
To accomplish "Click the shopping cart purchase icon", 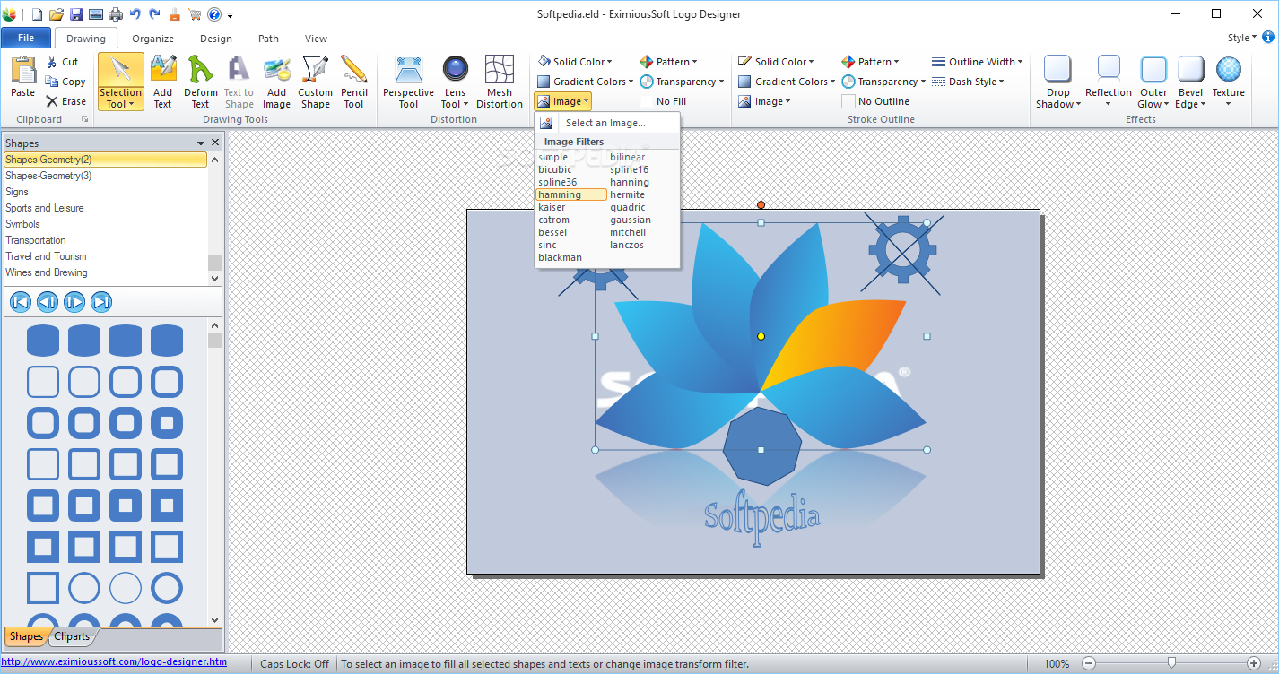I will coord(194,14).
